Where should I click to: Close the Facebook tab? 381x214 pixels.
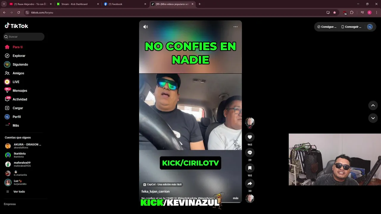(145, 4)
